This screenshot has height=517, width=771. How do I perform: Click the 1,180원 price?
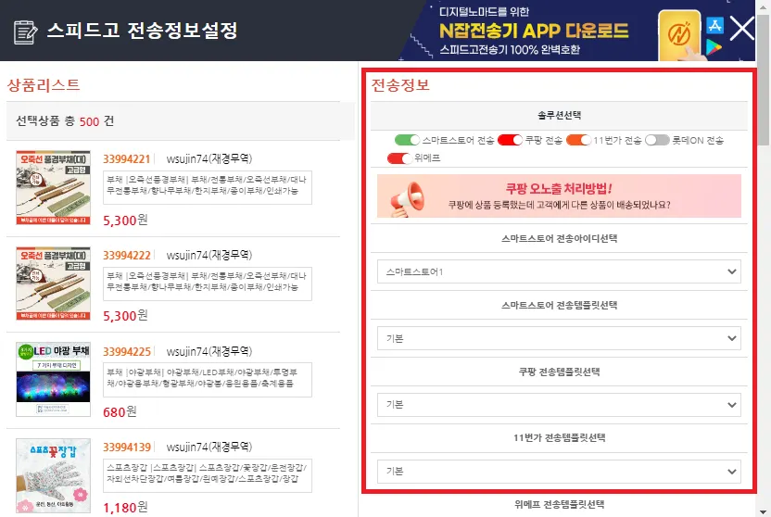[x=125, y=507]
